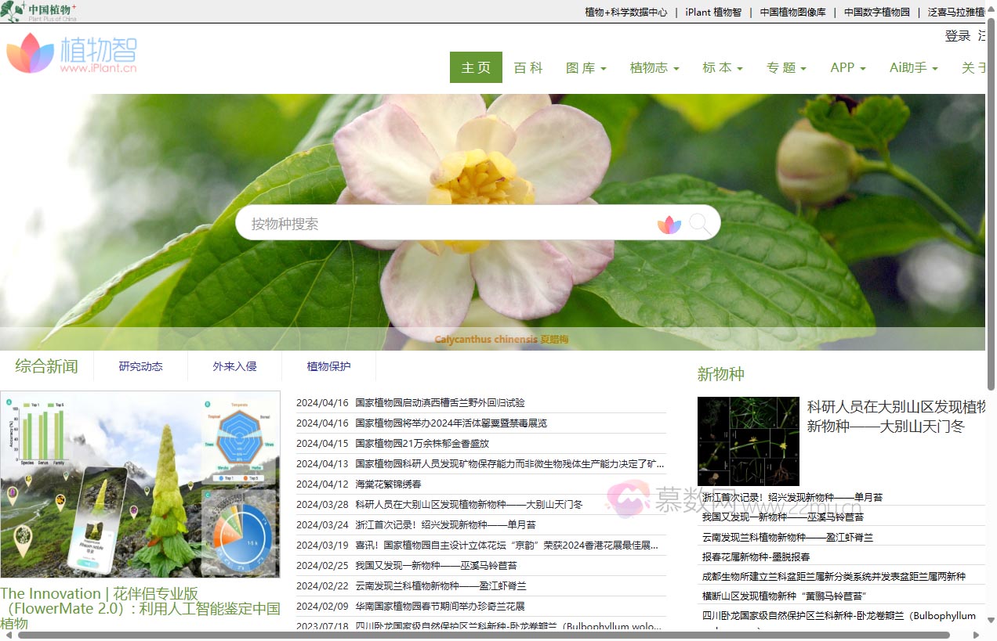The image size is (997, 641).
Task: Switch to the 研究动态 tab
Action: (140, 366)
